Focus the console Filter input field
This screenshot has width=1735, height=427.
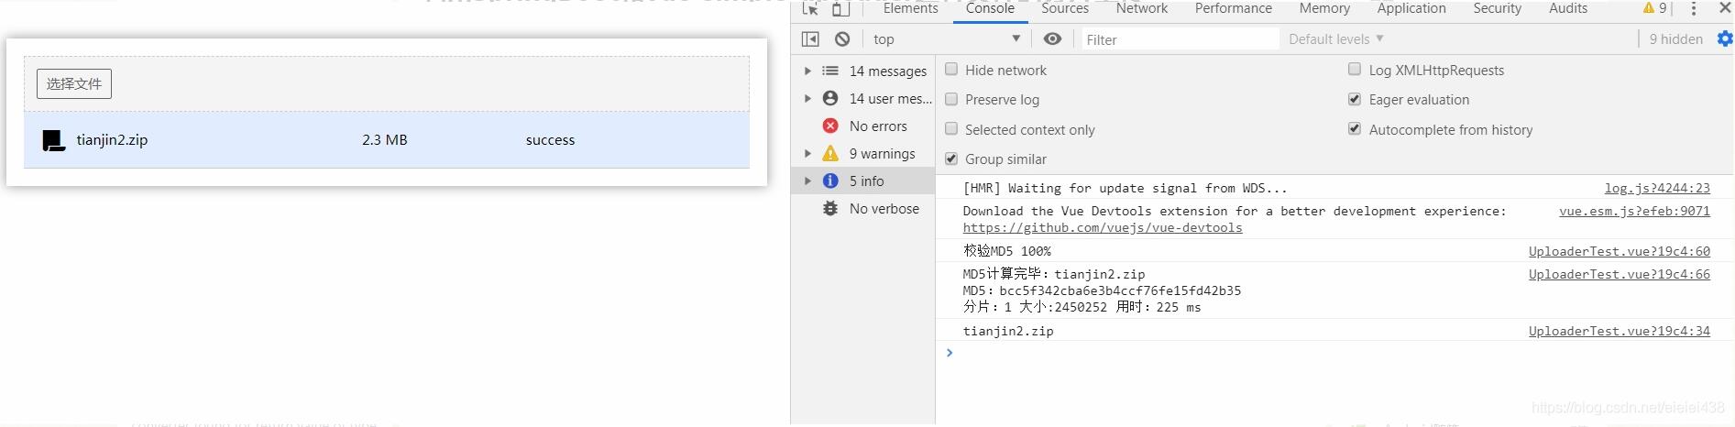(1180, 39)
